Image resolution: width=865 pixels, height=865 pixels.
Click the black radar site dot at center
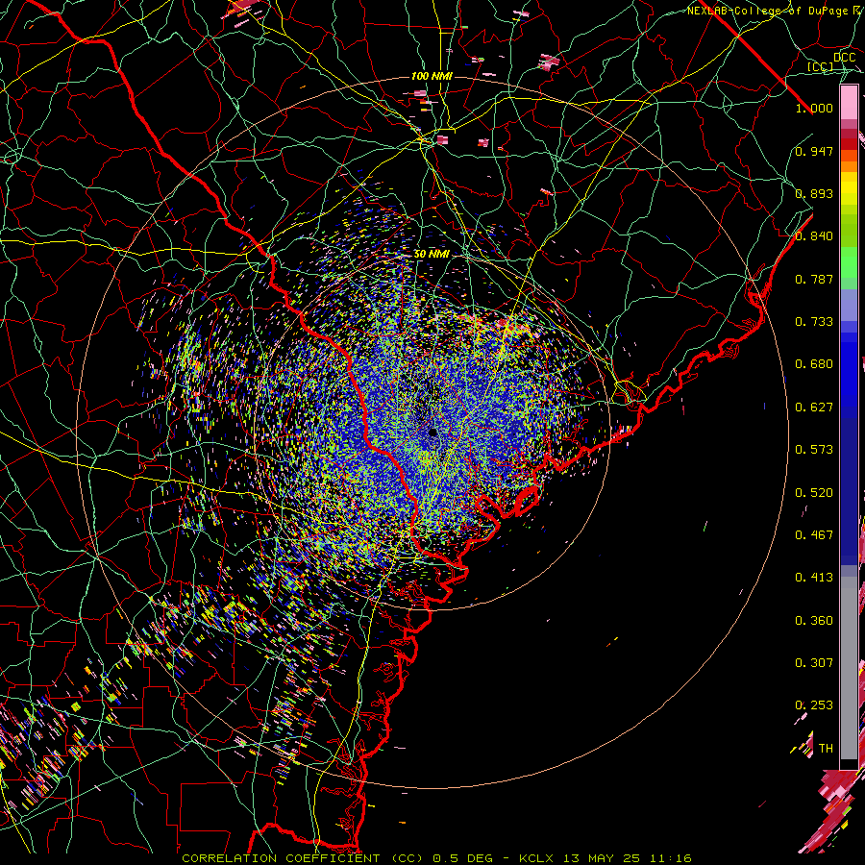coord(433,432)
